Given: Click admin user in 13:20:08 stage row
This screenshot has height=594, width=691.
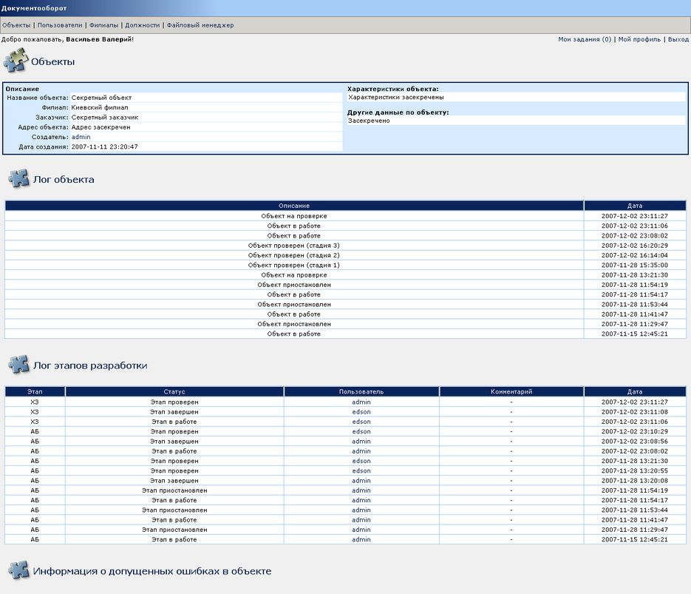Looking at the screenshot, I should [361, 481].
